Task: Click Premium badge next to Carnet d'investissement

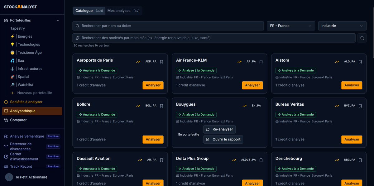Action: point(53,156)
